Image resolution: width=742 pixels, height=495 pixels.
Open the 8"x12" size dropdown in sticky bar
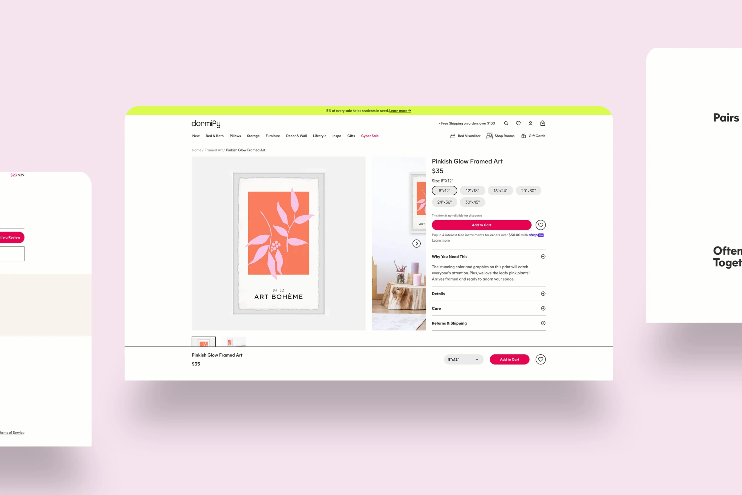(464, 359)
